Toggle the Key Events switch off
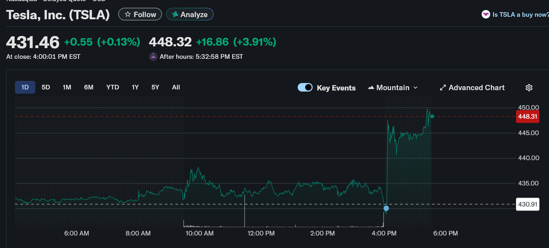Viewport: 549px width, 248px height. point(305,88)
